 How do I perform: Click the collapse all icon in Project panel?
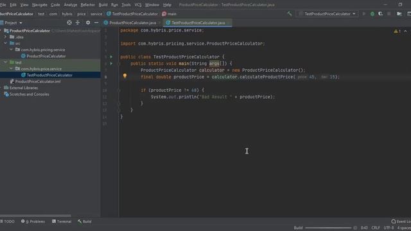tap(78, 23)
